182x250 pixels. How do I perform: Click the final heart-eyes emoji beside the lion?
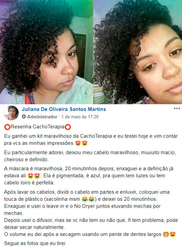tap(173, 234)
